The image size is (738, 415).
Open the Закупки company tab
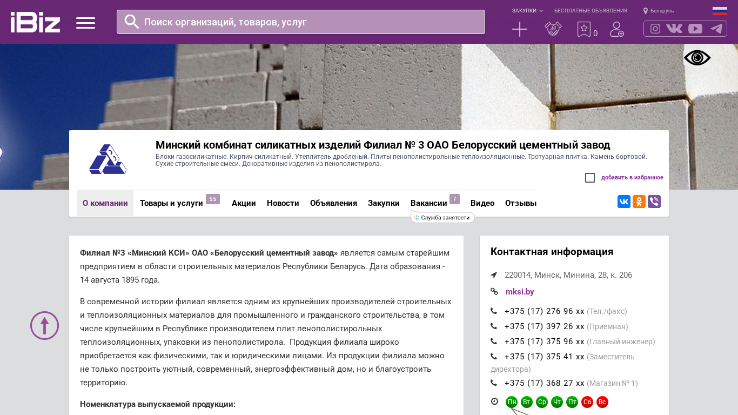[x=384, y=203]
